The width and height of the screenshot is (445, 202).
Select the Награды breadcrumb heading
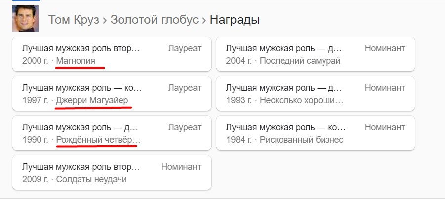(x=235, y=20)
